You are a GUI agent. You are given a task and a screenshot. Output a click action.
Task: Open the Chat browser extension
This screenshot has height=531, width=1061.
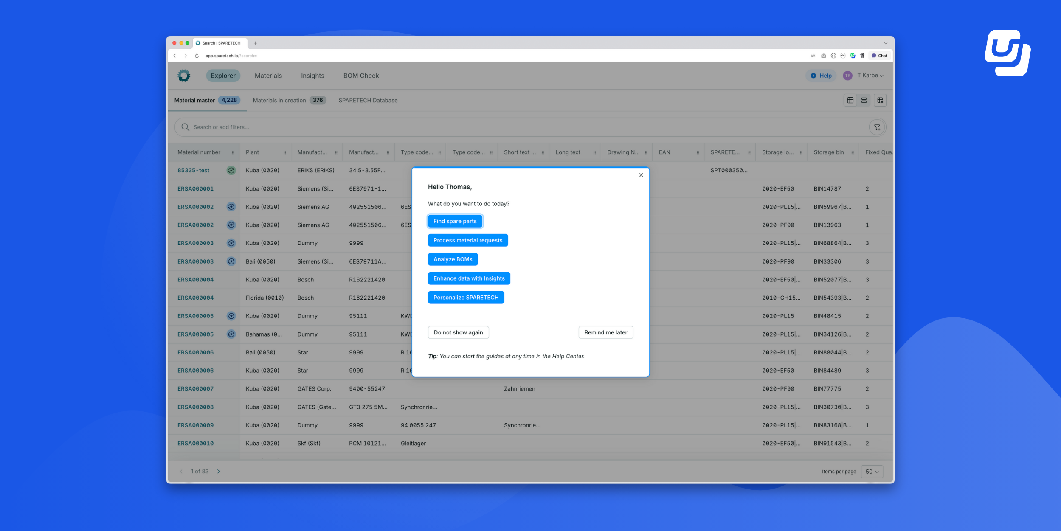coord(879,56)
